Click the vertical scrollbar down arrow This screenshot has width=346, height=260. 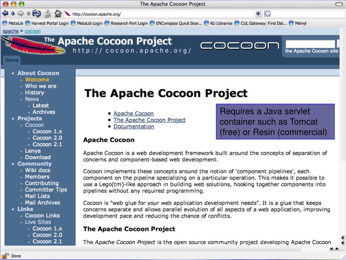point(343,243)
